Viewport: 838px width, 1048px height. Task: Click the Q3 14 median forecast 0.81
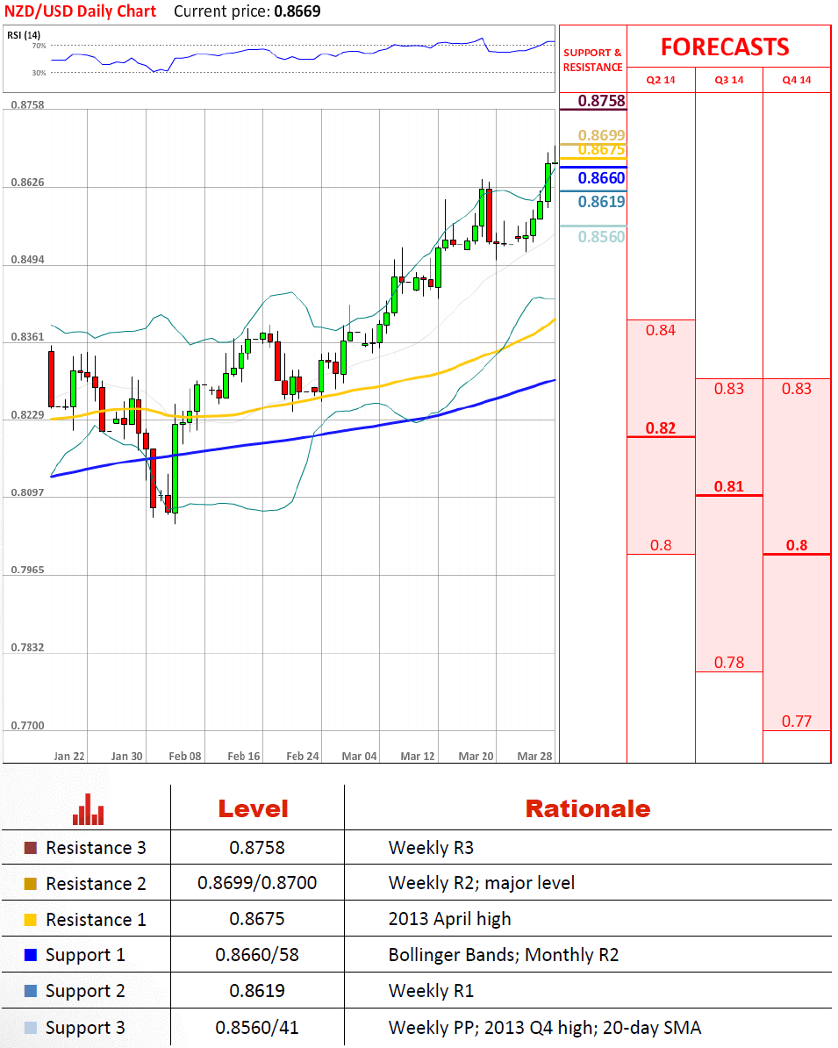729,486
